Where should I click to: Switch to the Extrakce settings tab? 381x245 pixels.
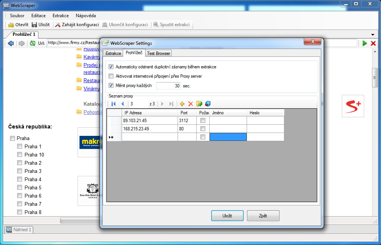(x=113, y=53)
